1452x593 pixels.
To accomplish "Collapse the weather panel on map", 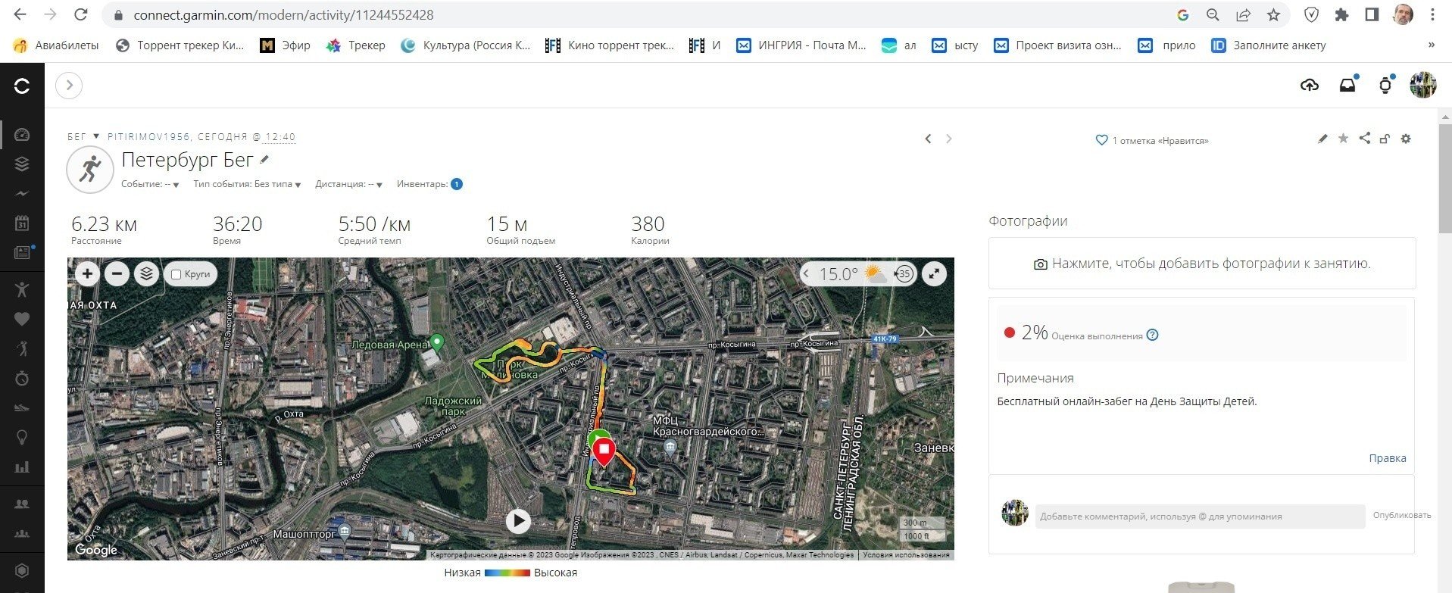I will (x=807, y=273).
